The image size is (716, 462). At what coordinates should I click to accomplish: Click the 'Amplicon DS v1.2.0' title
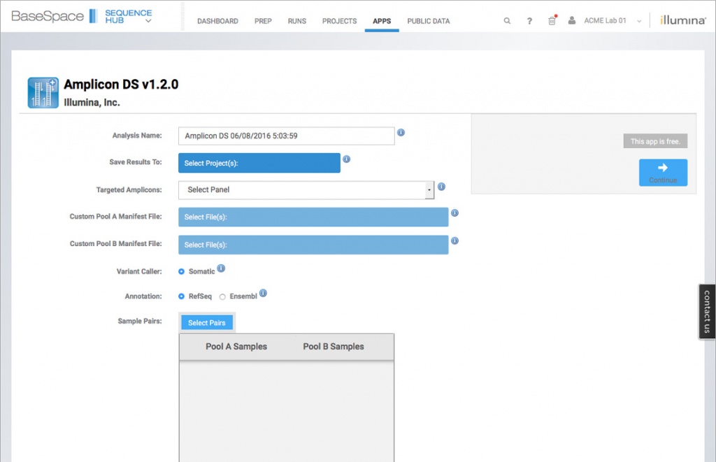[x=121, y=85]
